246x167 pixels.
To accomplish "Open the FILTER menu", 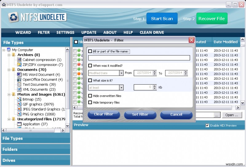I will [x=44, y=32].
